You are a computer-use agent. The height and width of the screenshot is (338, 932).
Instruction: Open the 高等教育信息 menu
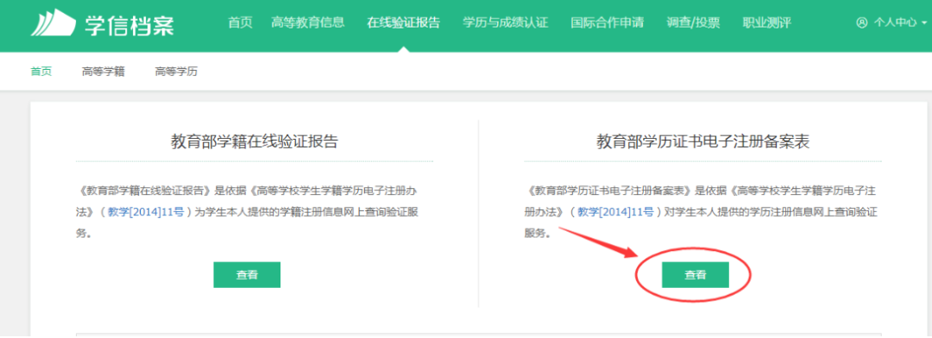tap(307, 23)
